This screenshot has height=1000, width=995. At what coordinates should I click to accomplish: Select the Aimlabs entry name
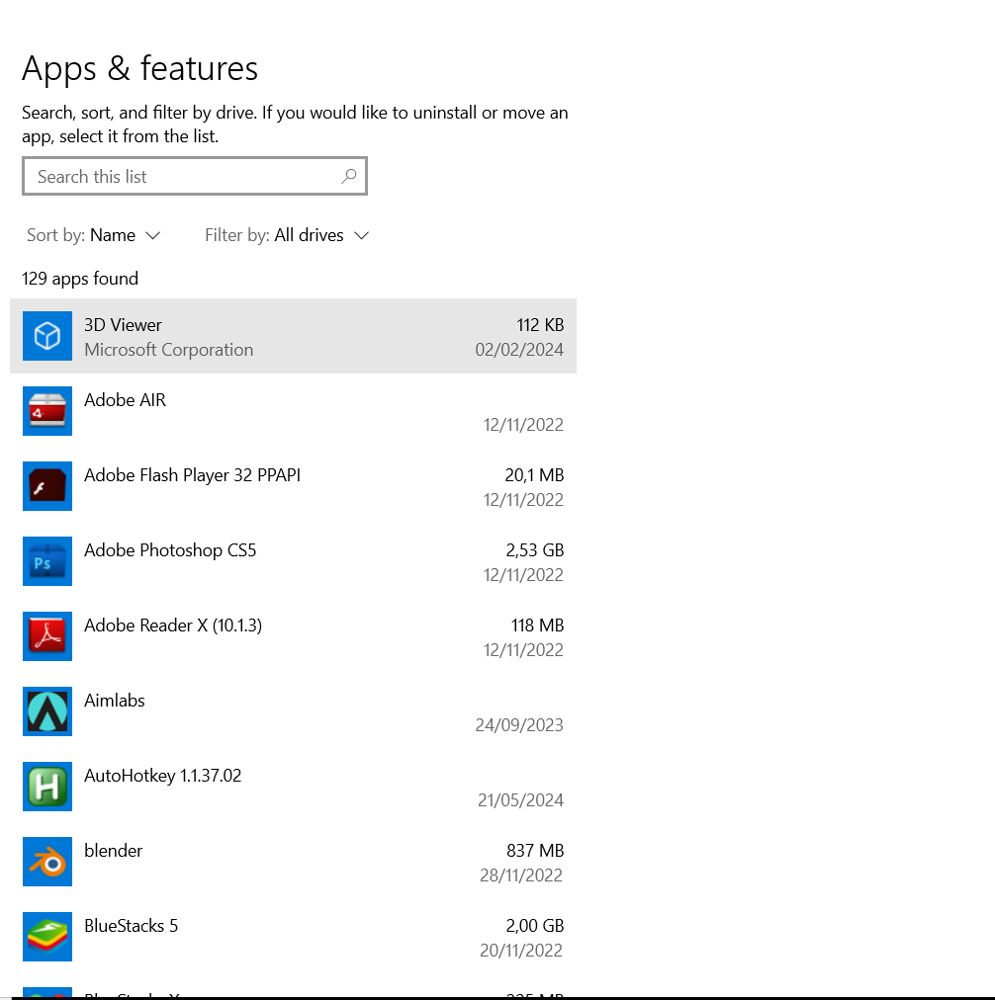[115, 701]
